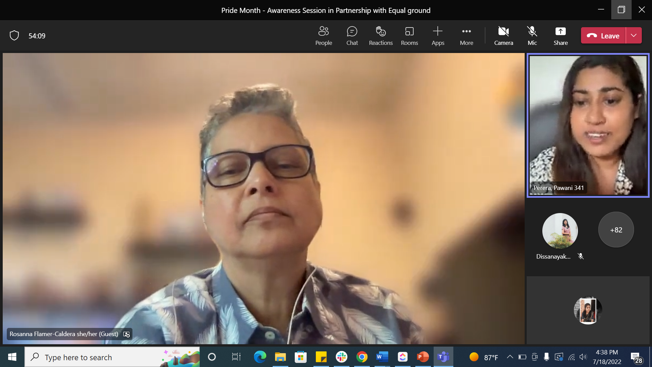Open the Reactions menu

[381, 36]
